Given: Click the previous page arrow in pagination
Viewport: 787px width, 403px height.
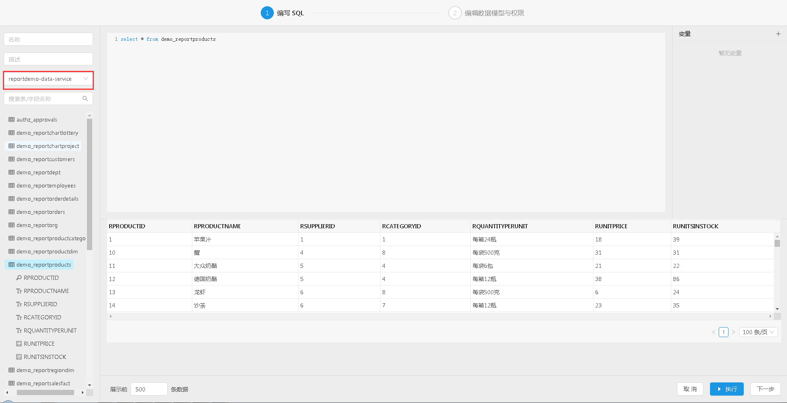Looking at the screenshot, I should (x=714, y=332).
